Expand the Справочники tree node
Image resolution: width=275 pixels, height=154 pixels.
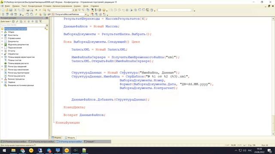[2, 38]
